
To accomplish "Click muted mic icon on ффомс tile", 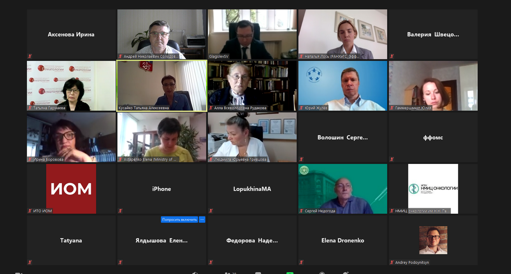I will point(392,159).
